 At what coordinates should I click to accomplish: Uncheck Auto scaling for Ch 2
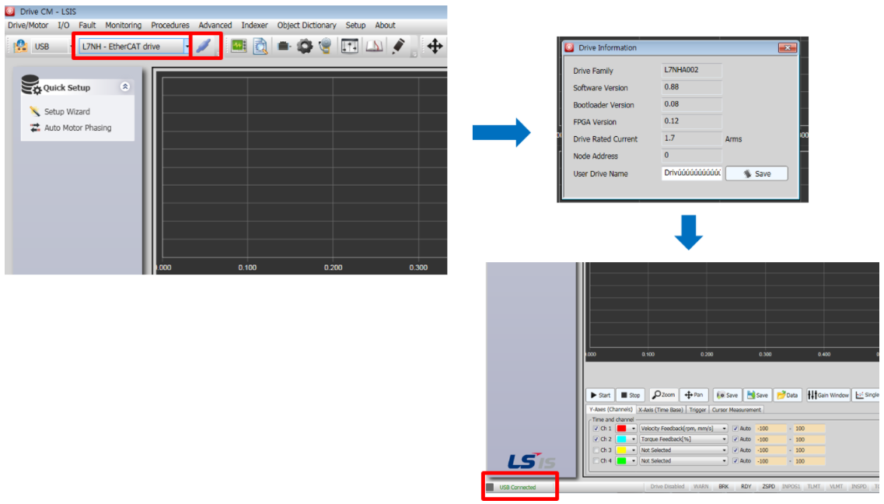736,439
